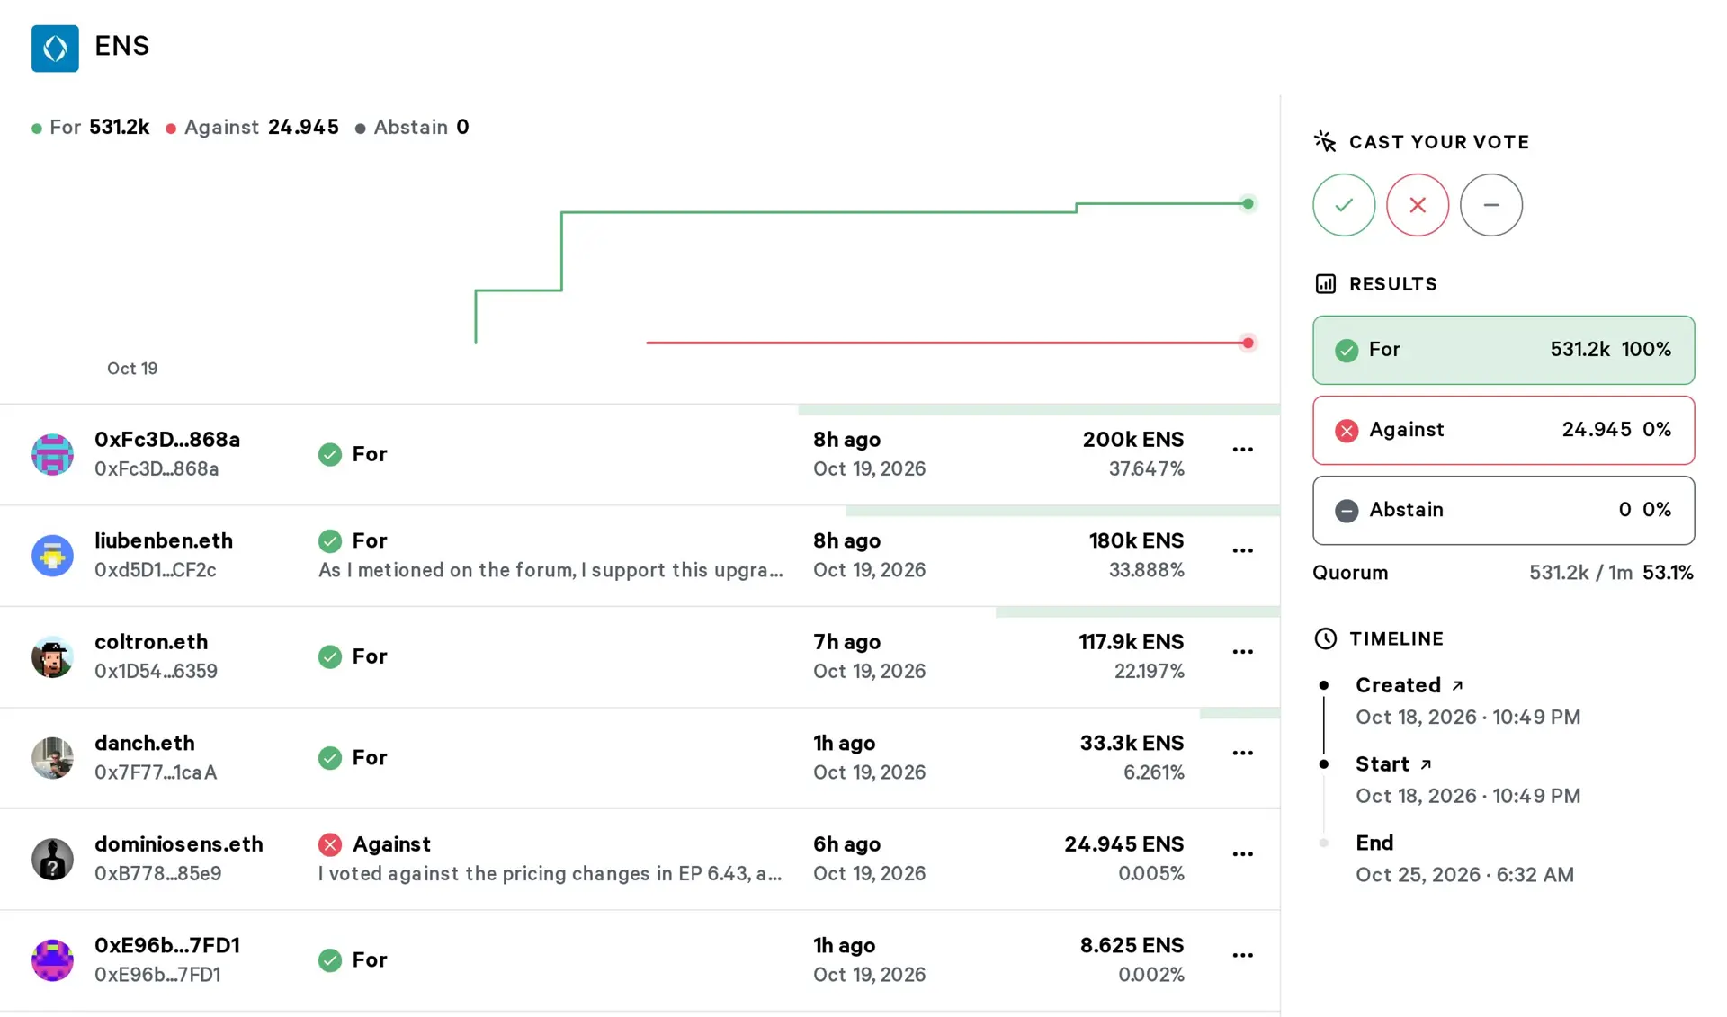Click the ENS logo icon
Image resolution: width=1727 pixels, height=1017 pixels.
coord(55,48)
